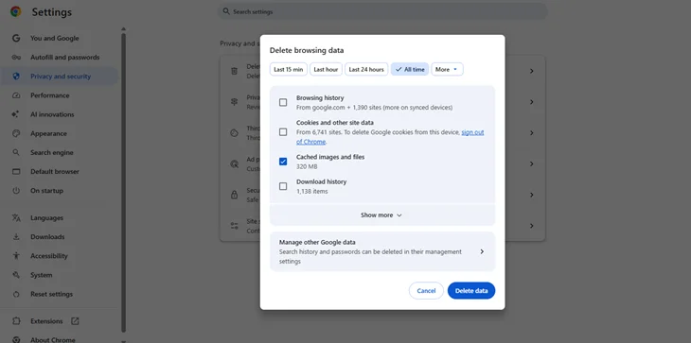Image resolution: width=691 pixels, height=343 pixels.
Task: Click the Delete browsing data dialog title
Action: tap(307, 50)
